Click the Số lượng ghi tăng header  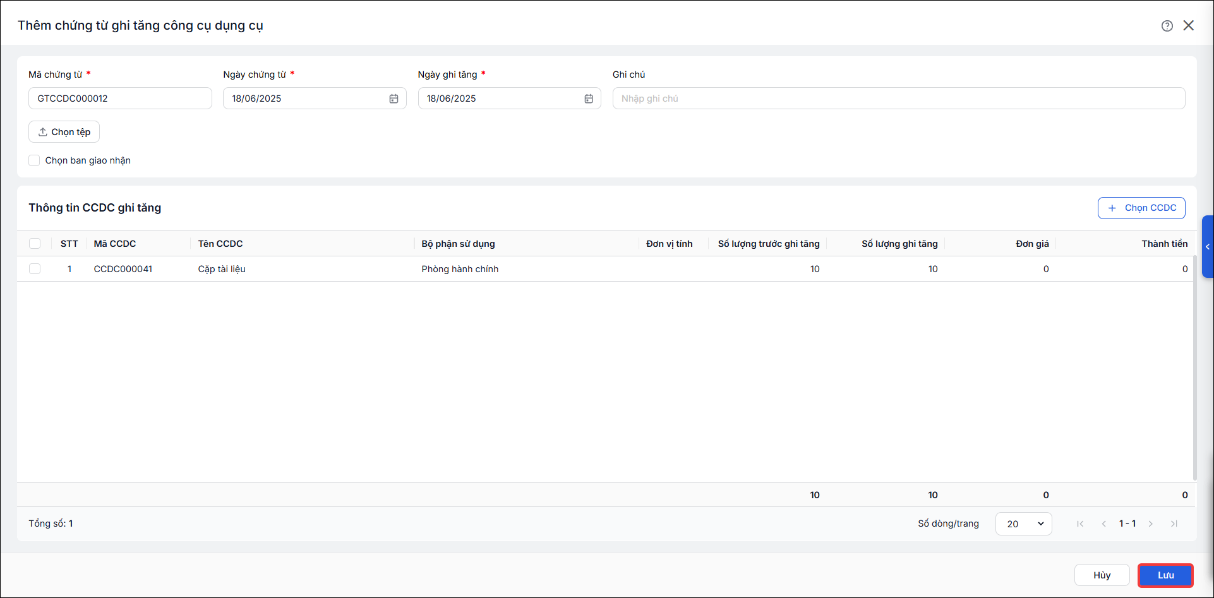[899, 244]
